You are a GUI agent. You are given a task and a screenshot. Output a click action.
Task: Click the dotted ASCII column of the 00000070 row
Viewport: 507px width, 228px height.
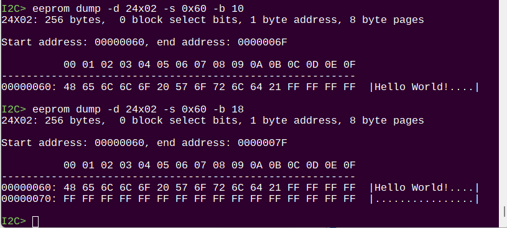click(x=424, y=199)
